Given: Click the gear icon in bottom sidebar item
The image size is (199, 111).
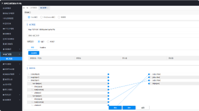Looking at the screenshot, I should [3, 100].
